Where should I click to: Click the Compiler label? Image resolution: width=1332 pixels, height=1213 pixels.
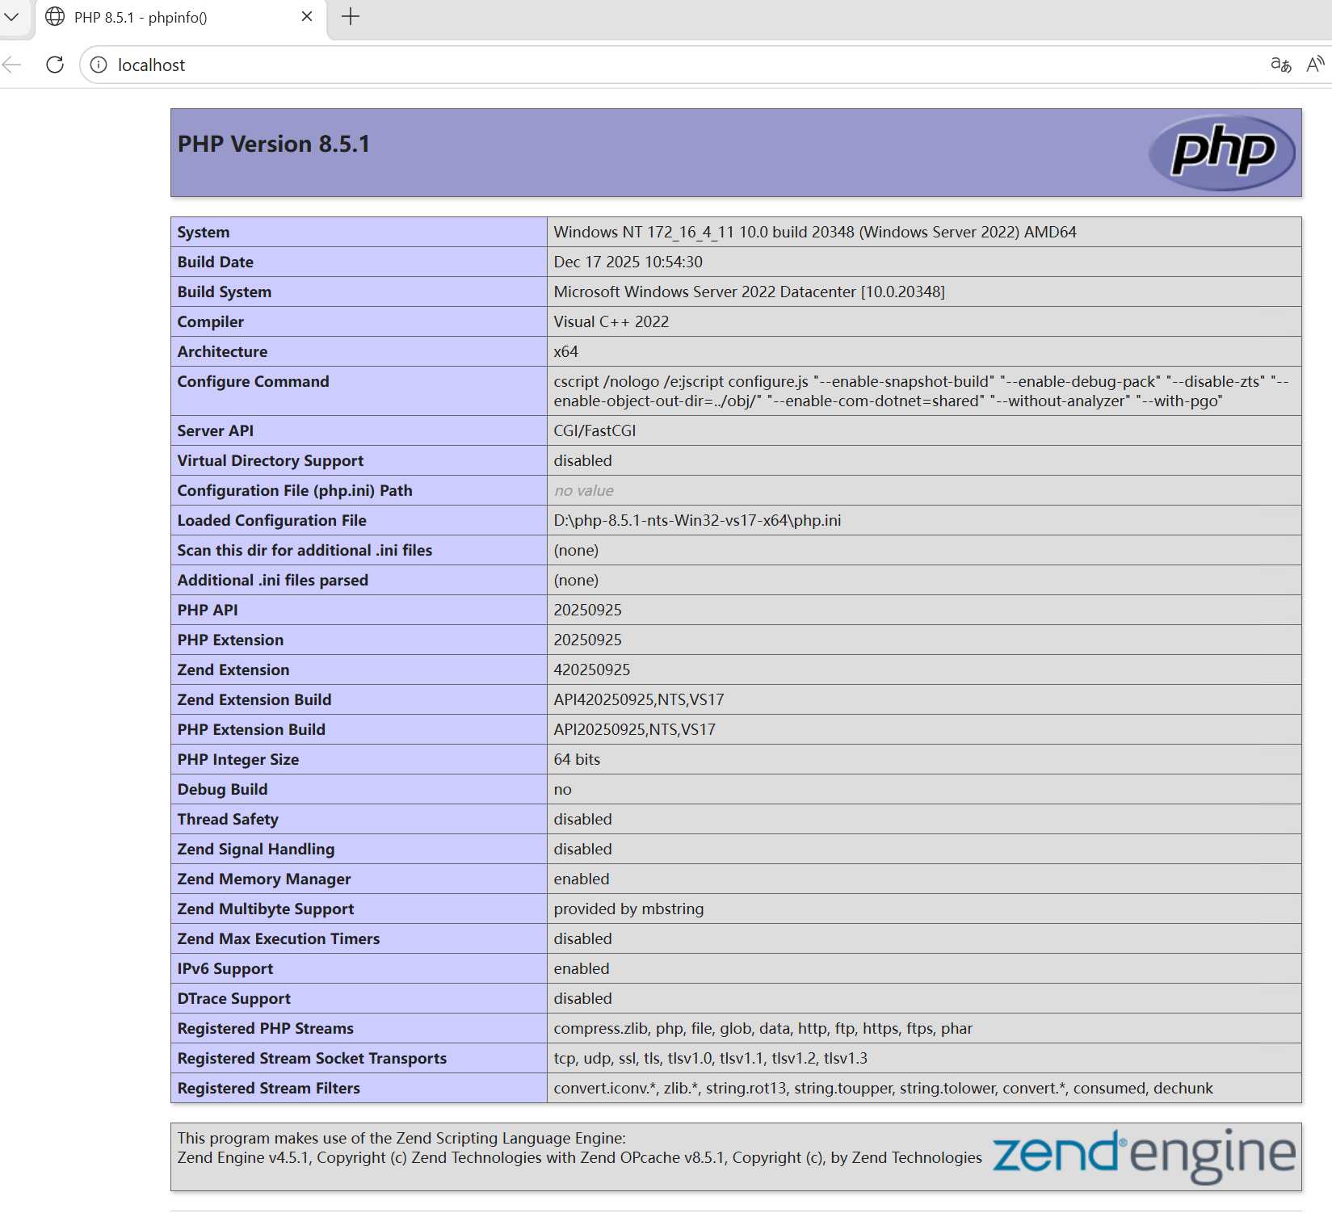click(211, 322)
